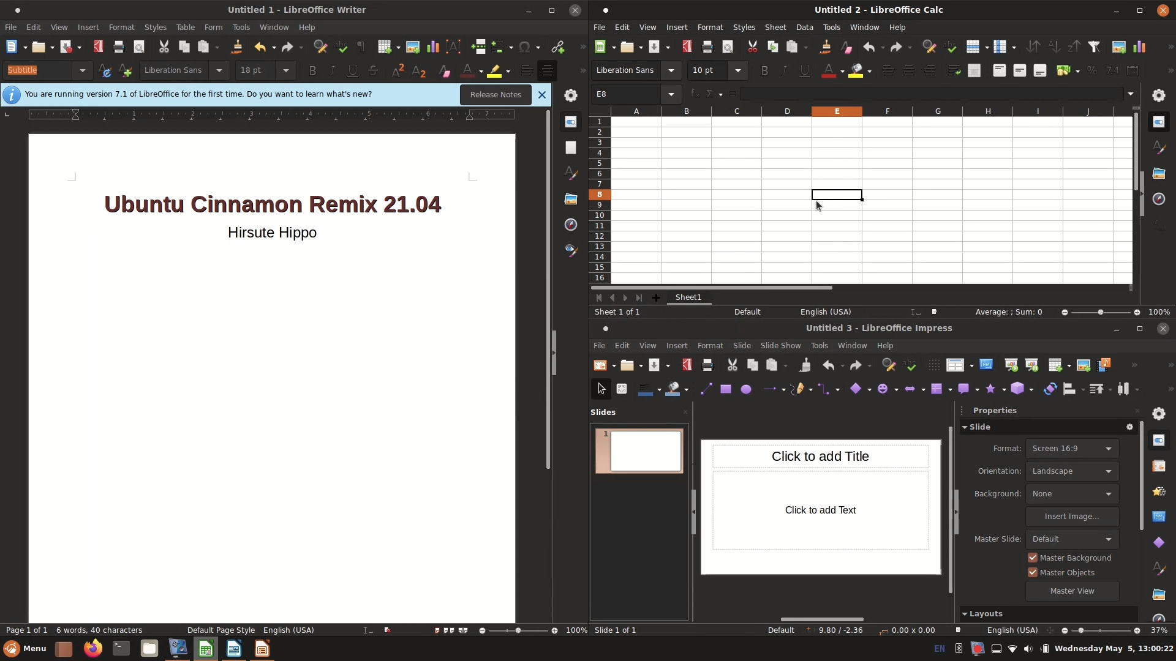
Task: Click the Release Notes button
Action: tap(495, 95)
